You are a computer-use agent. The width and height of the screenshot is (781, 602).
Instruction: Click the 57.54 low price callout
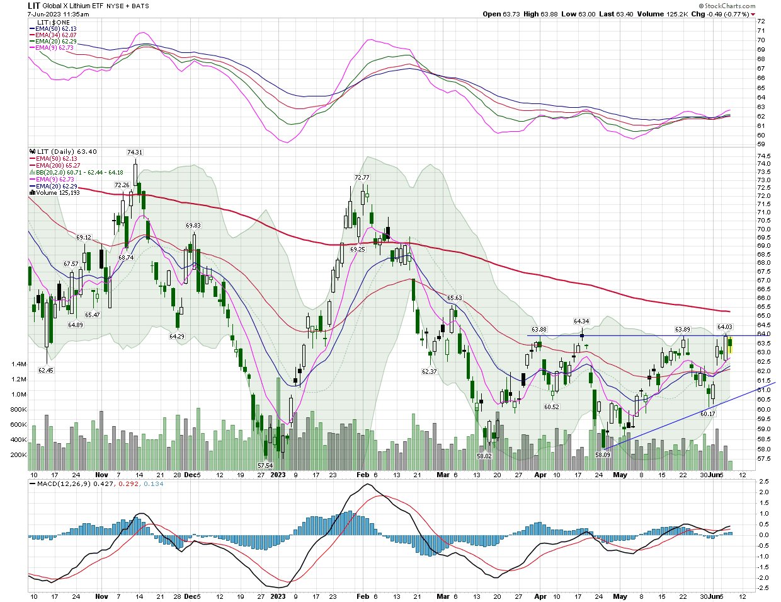click(x=265, y=466)
